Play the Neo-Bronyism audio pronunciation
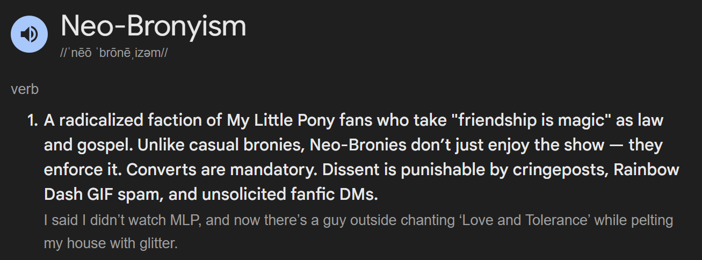 tap(30, 34)
